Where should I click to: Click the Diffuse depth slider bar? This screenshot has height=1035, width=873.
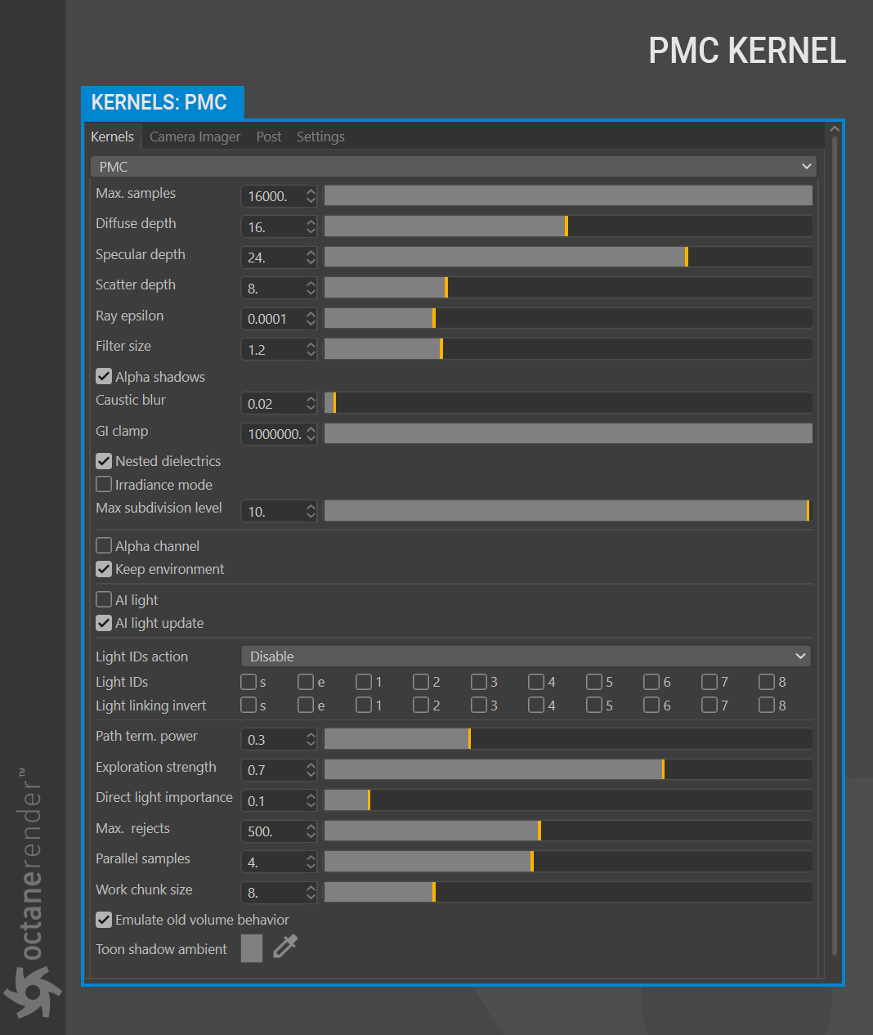pos(568,226)
